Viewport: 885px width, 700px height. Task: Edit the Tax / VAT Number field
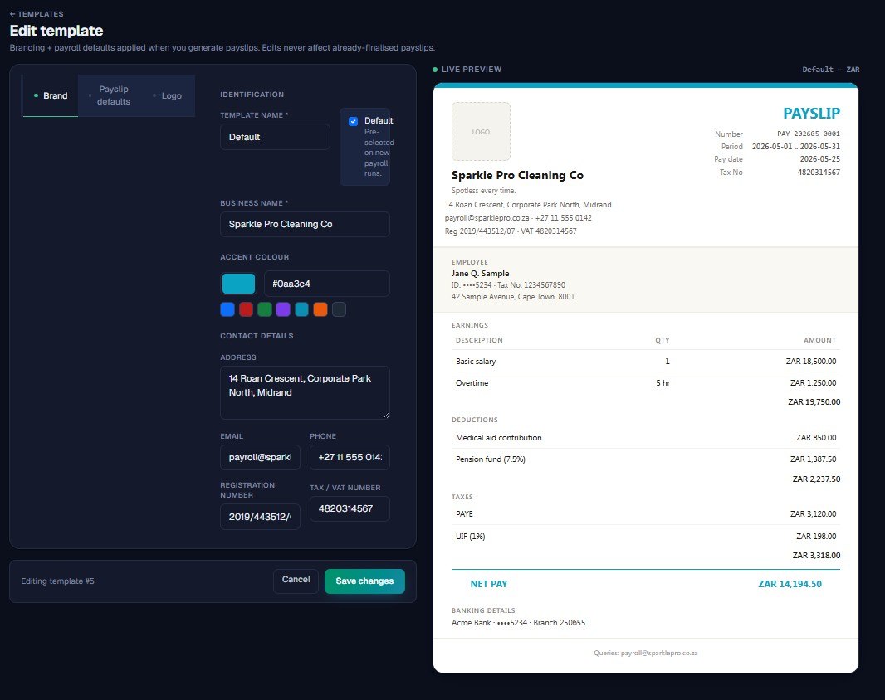[x=350, y=508]
